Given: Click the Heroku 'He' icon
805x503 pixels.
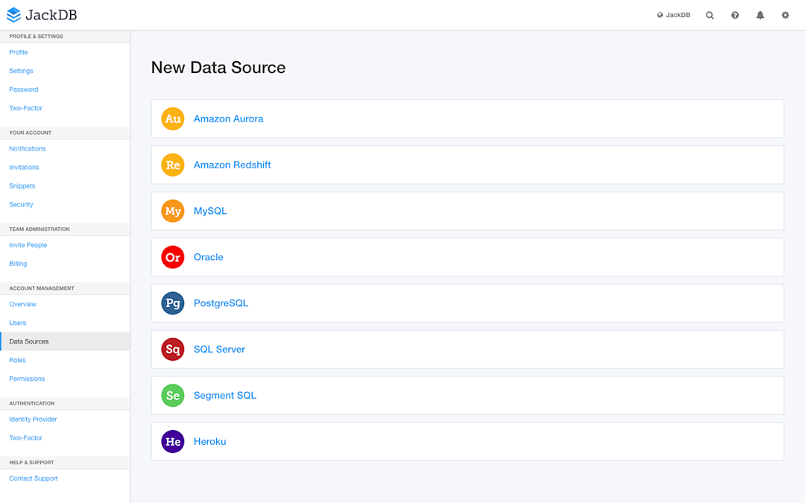Looking at the screenshot, I should [x=173, y=442].
